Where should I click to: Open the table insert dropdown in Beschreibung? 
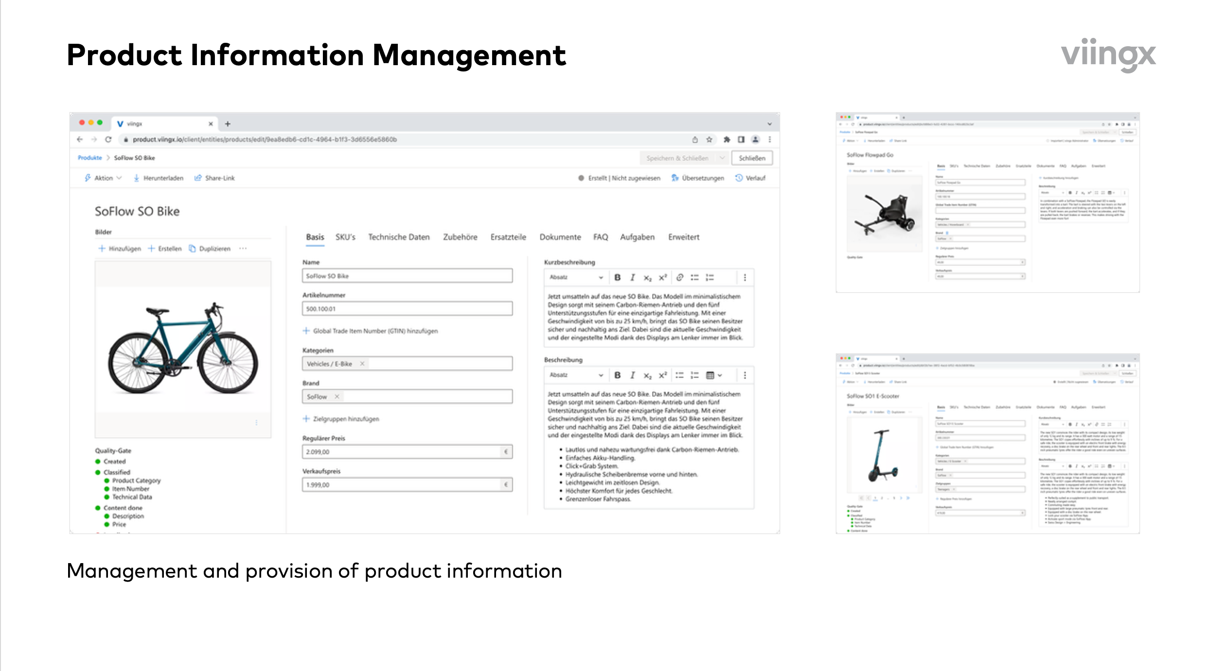pos(714,375)
